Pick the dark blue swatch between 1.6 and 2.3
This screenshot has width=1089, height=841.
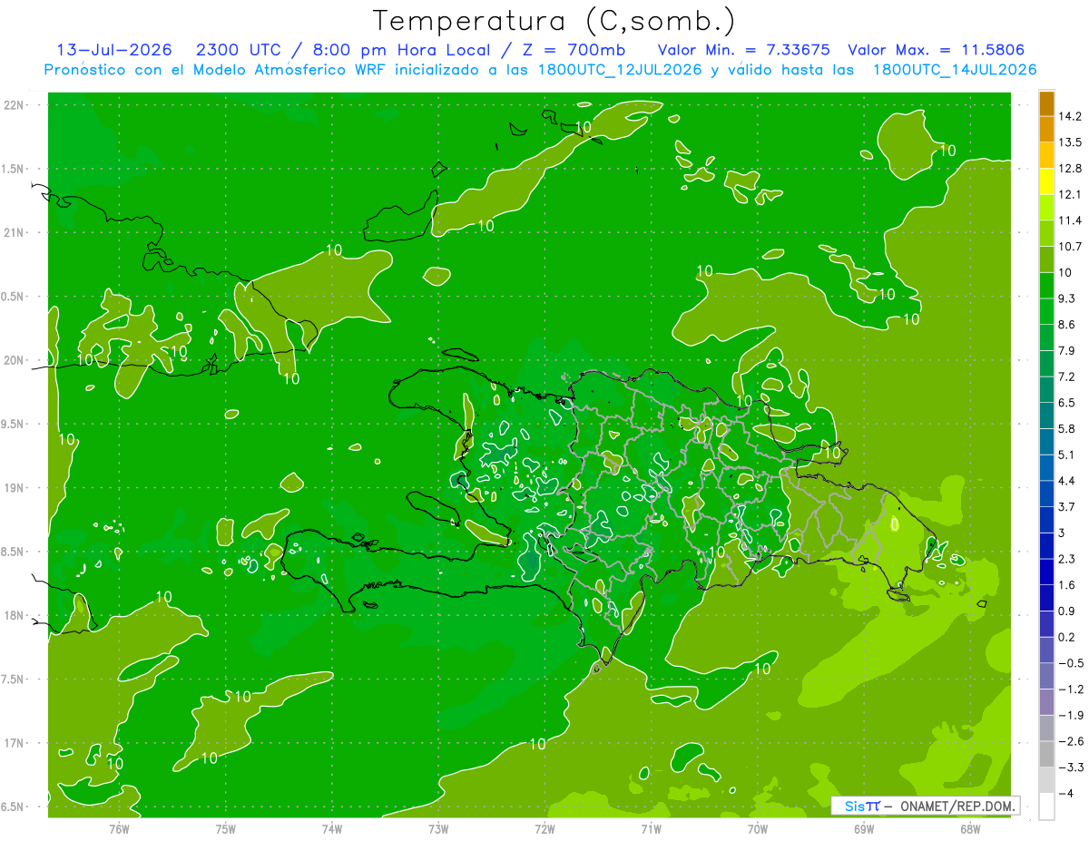click(x=1046, y=572)
